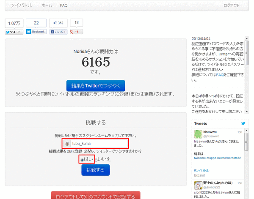254x199 pixels.
Task: Open hisawwo's avatar in Tweets widget
Action: tap(198, 134)
